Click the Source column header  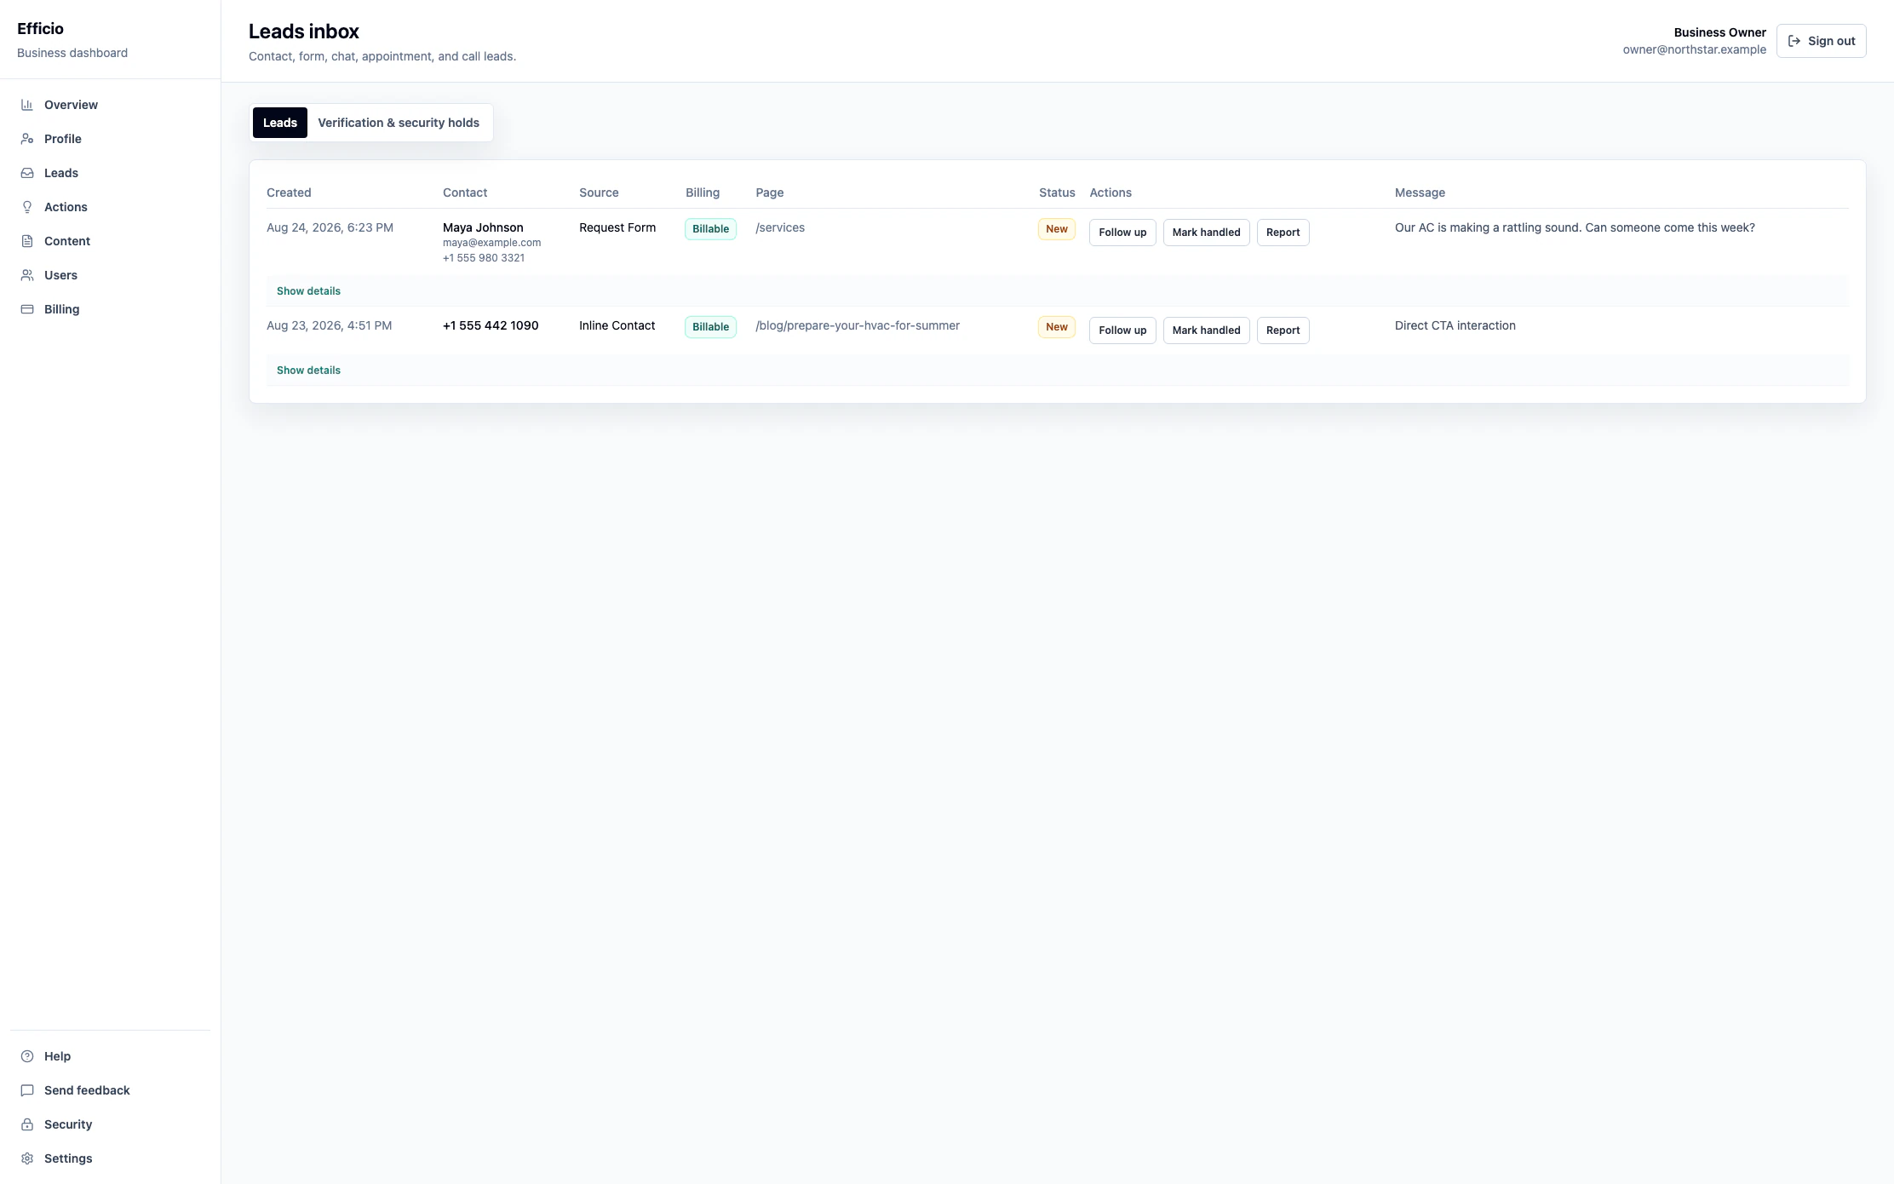[x=599, y=193]
